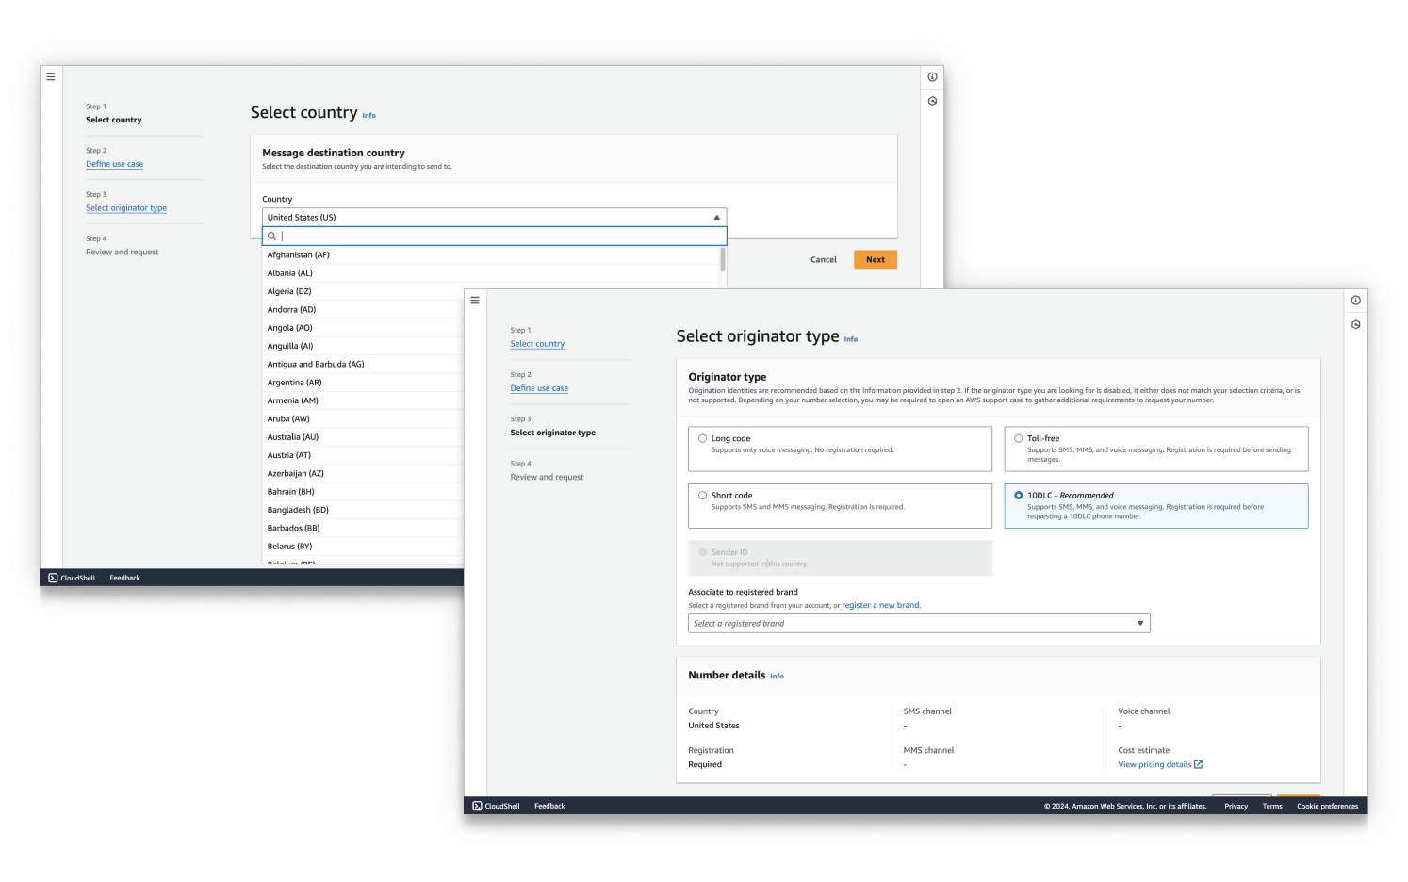
Task: Select the Toll-free radio option
Action: tap(1018, 438)
